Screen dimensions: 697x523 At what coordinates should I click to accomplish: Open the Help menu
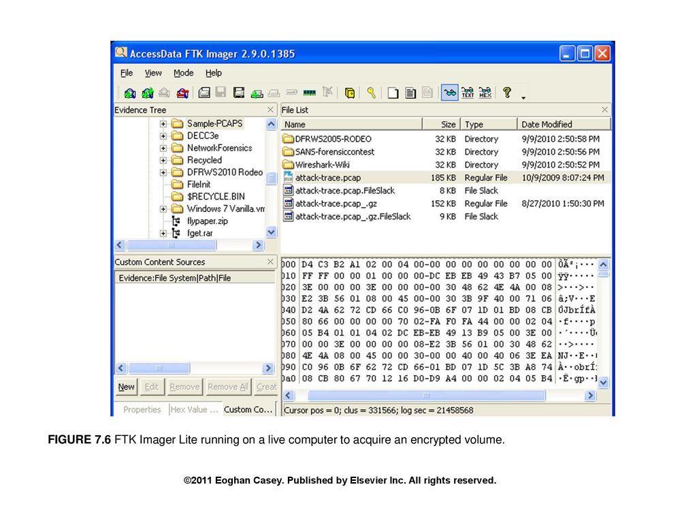[213, 73]
